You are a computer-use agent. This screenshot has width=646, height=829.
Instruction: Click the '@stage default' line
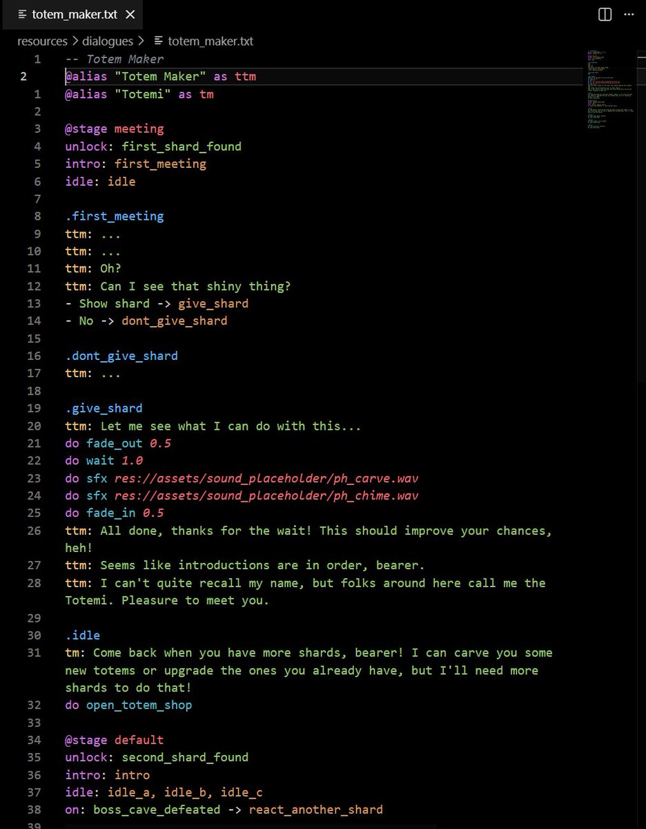[115, 740]
